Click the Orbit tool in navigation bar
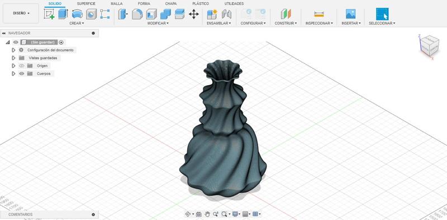The image size is (447, 220). (188, 214)
